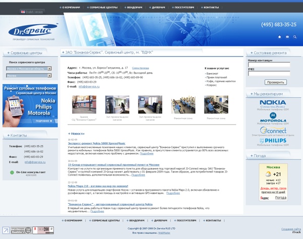Click the Москва title in the weather widget
This screenshot has width=303, height=239.
click(x=273, y=167)
